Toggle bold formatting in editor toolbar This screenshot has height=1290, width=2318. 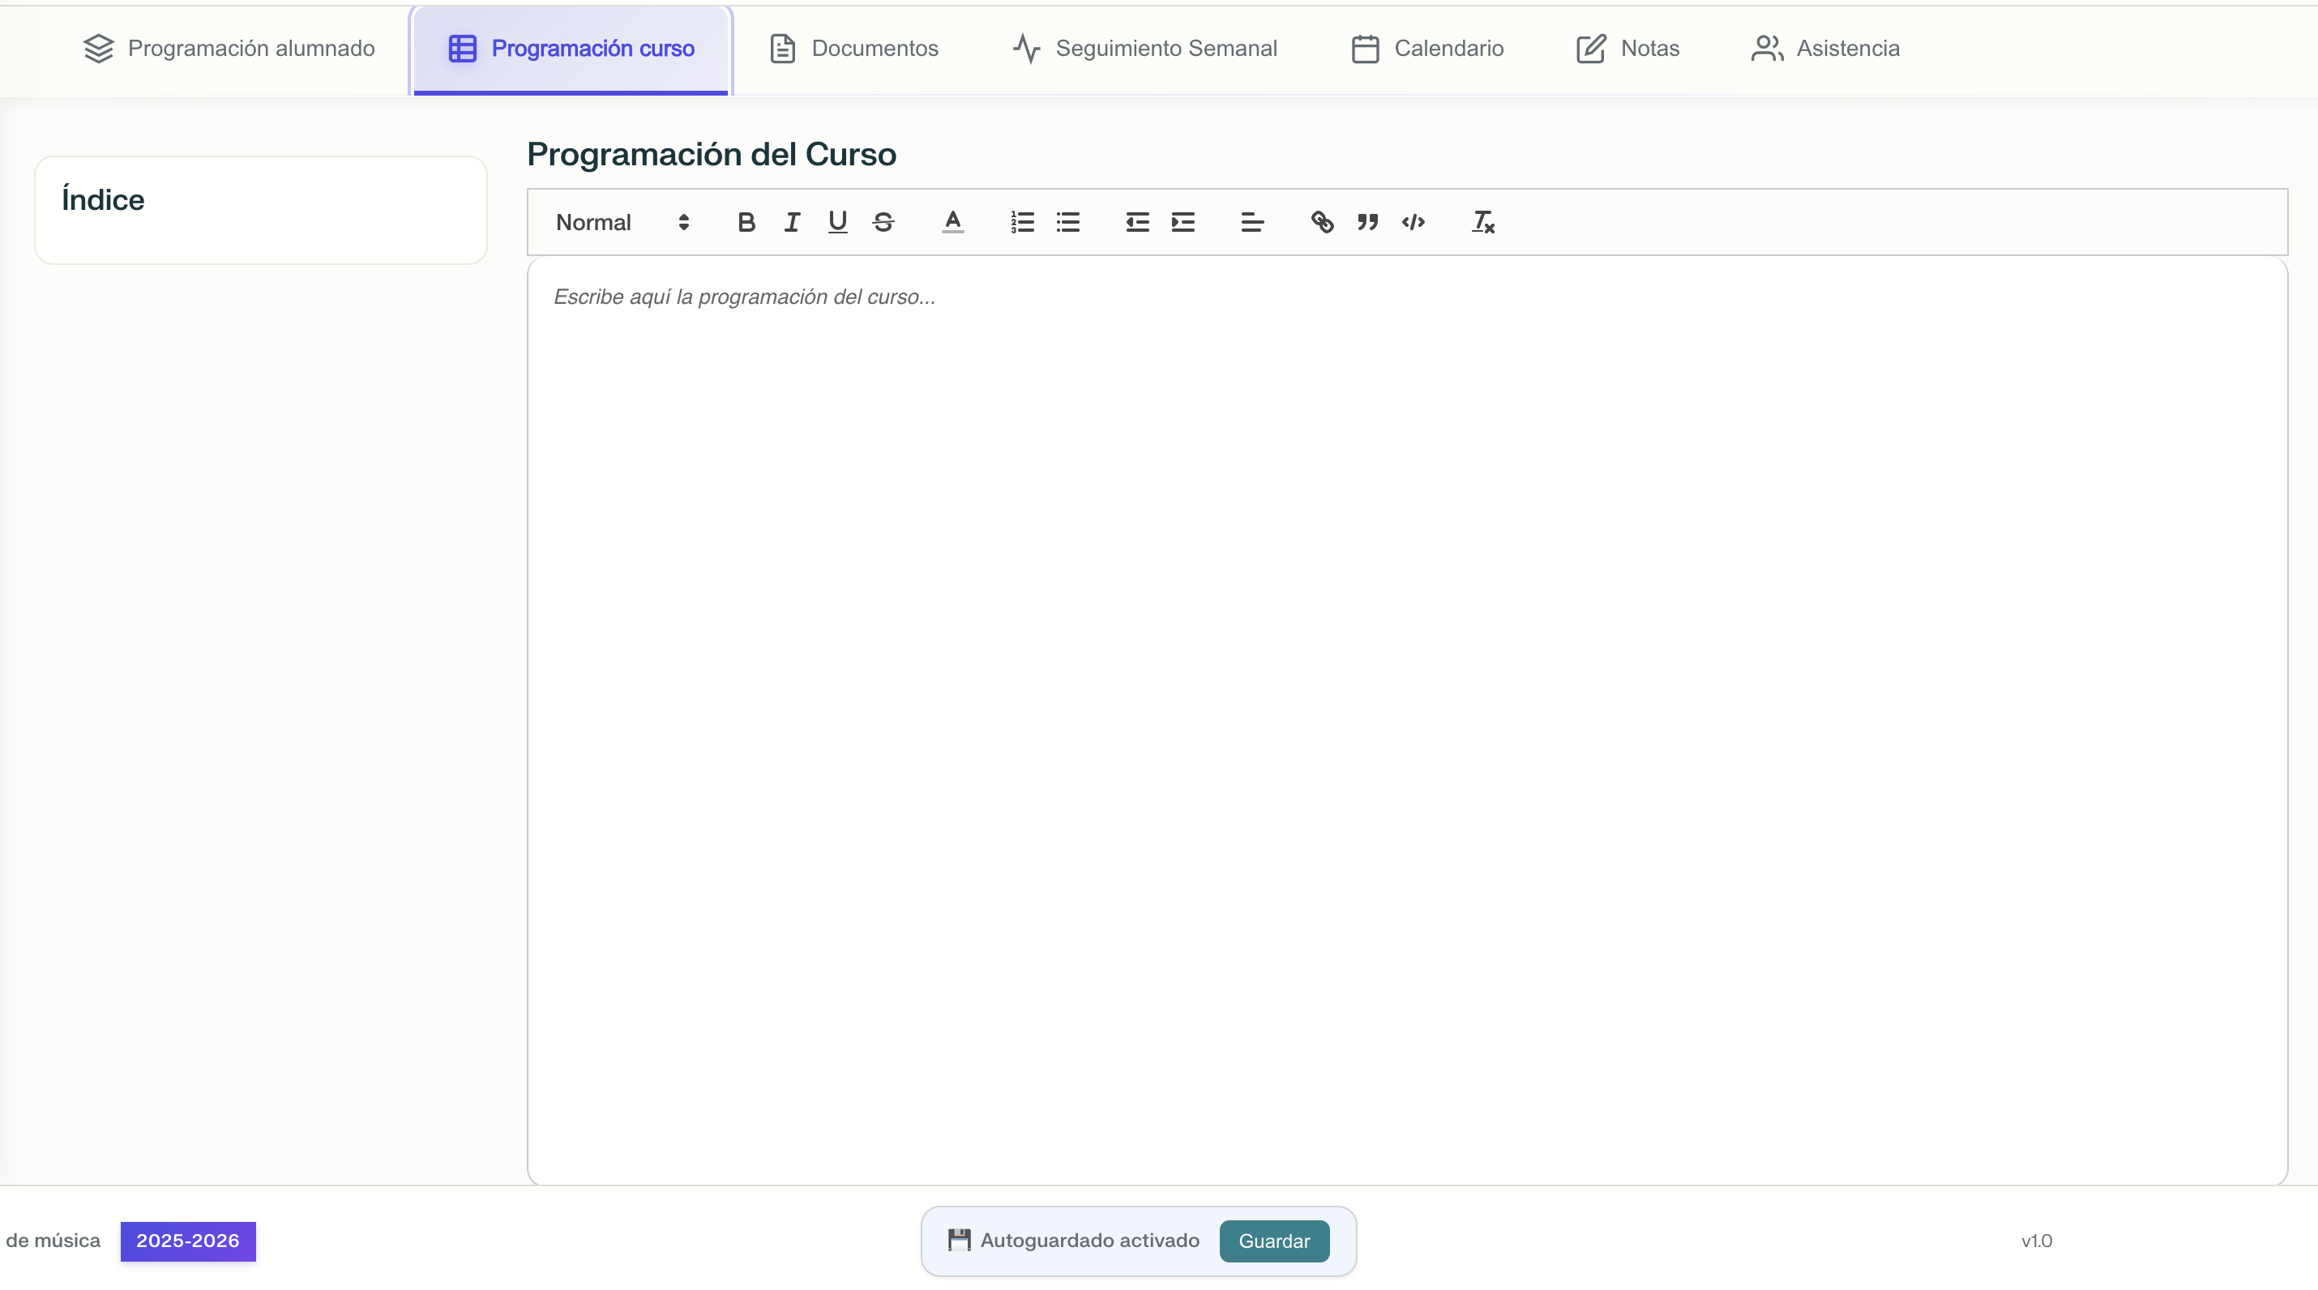746,222
